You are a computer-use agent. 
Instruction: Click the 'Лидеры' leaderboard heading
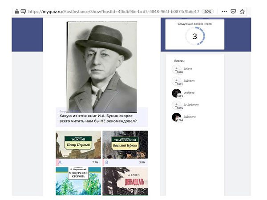click(179, 60)
